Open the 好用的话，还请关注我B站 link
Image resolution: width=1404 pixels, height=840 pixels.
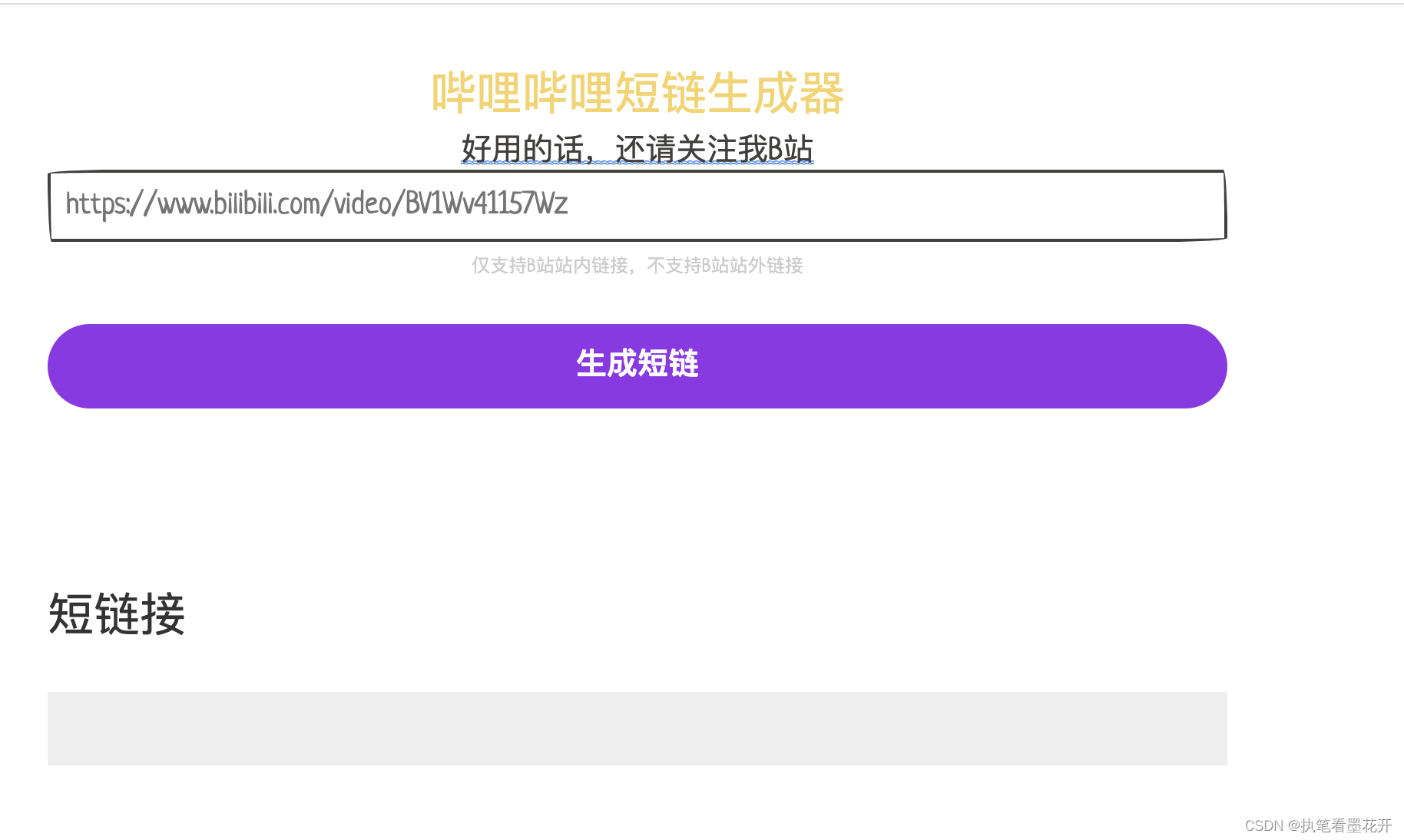click(637, 149)
